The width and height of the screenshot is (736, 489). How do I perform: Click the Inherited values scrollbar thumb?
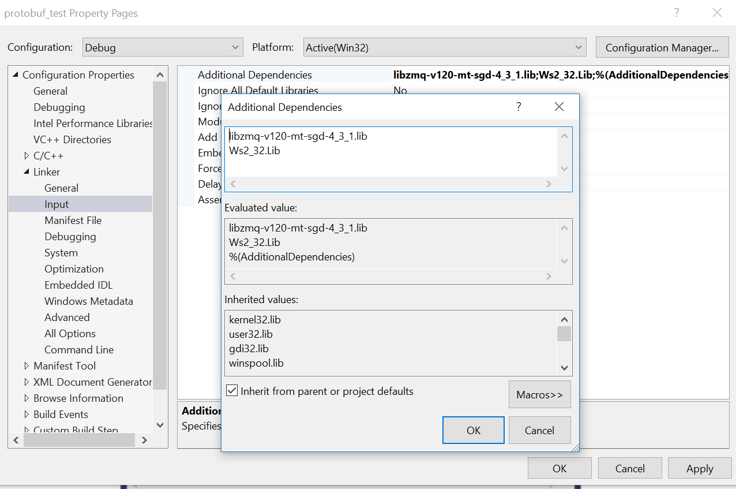click(x=564, y=334)
